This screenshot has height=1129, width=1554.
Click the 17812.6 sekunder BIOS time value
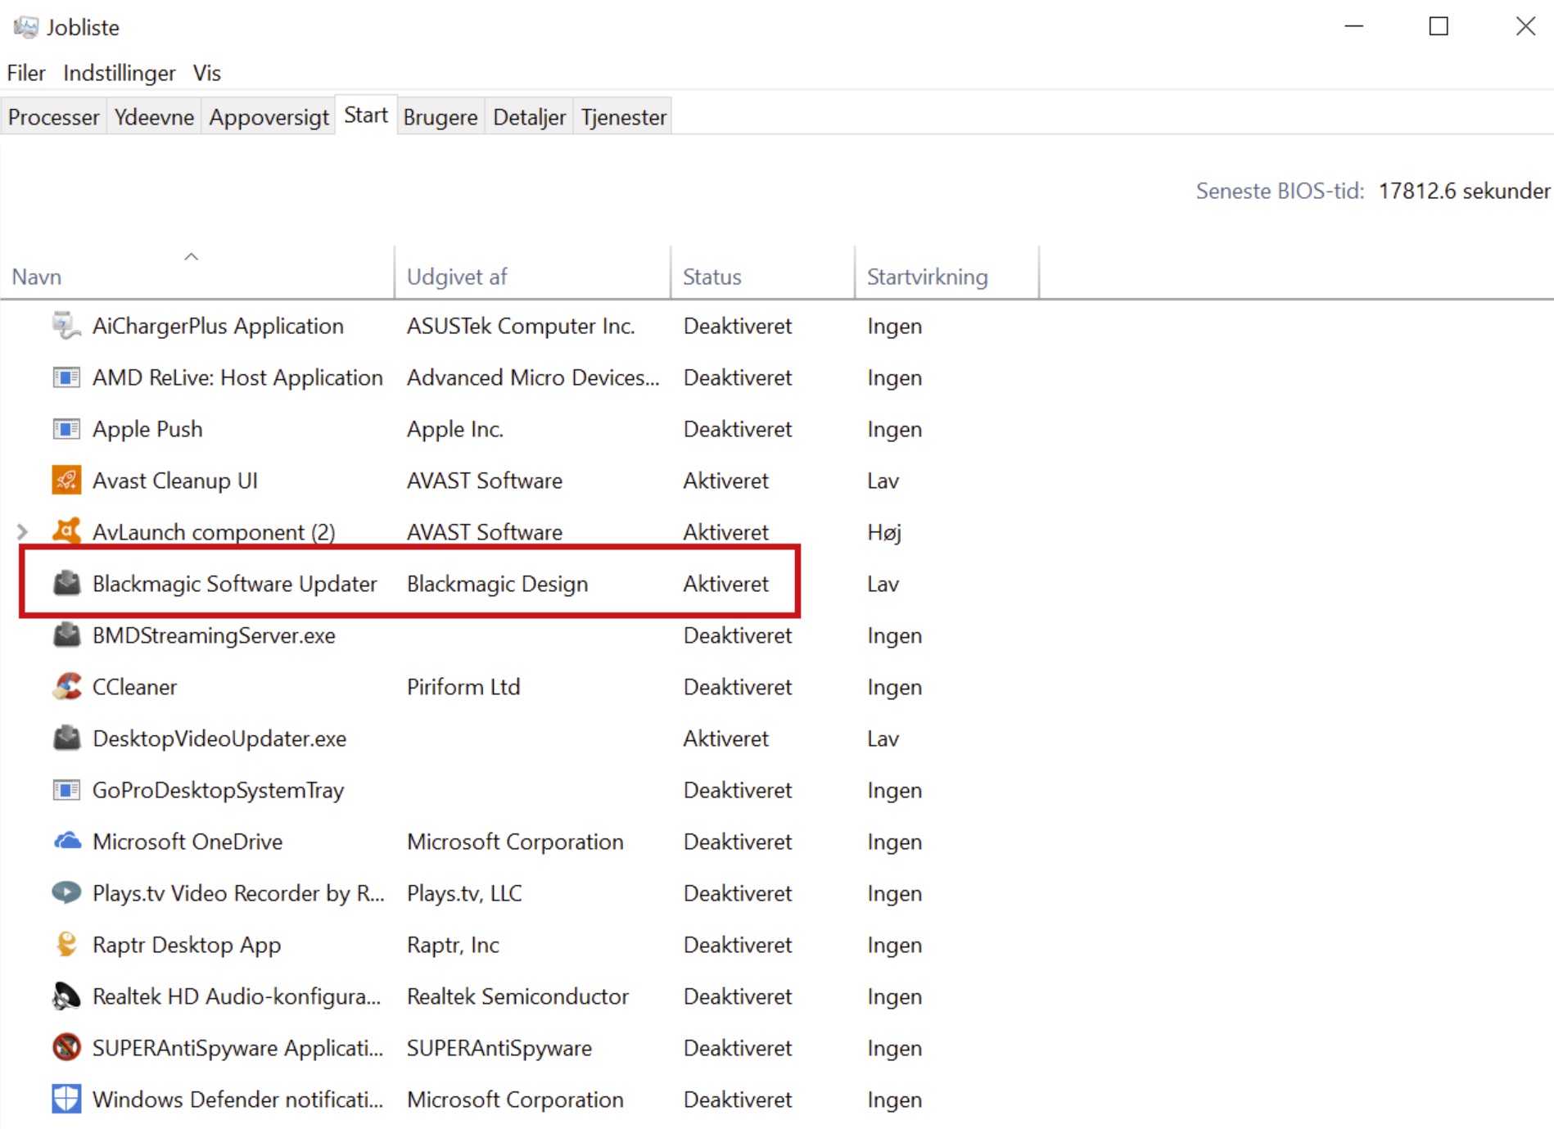click(x=1464, y=191)
